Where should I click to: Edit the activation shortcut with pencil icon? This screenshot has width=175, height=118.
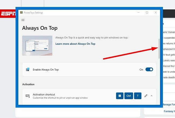tap(146, 96)
